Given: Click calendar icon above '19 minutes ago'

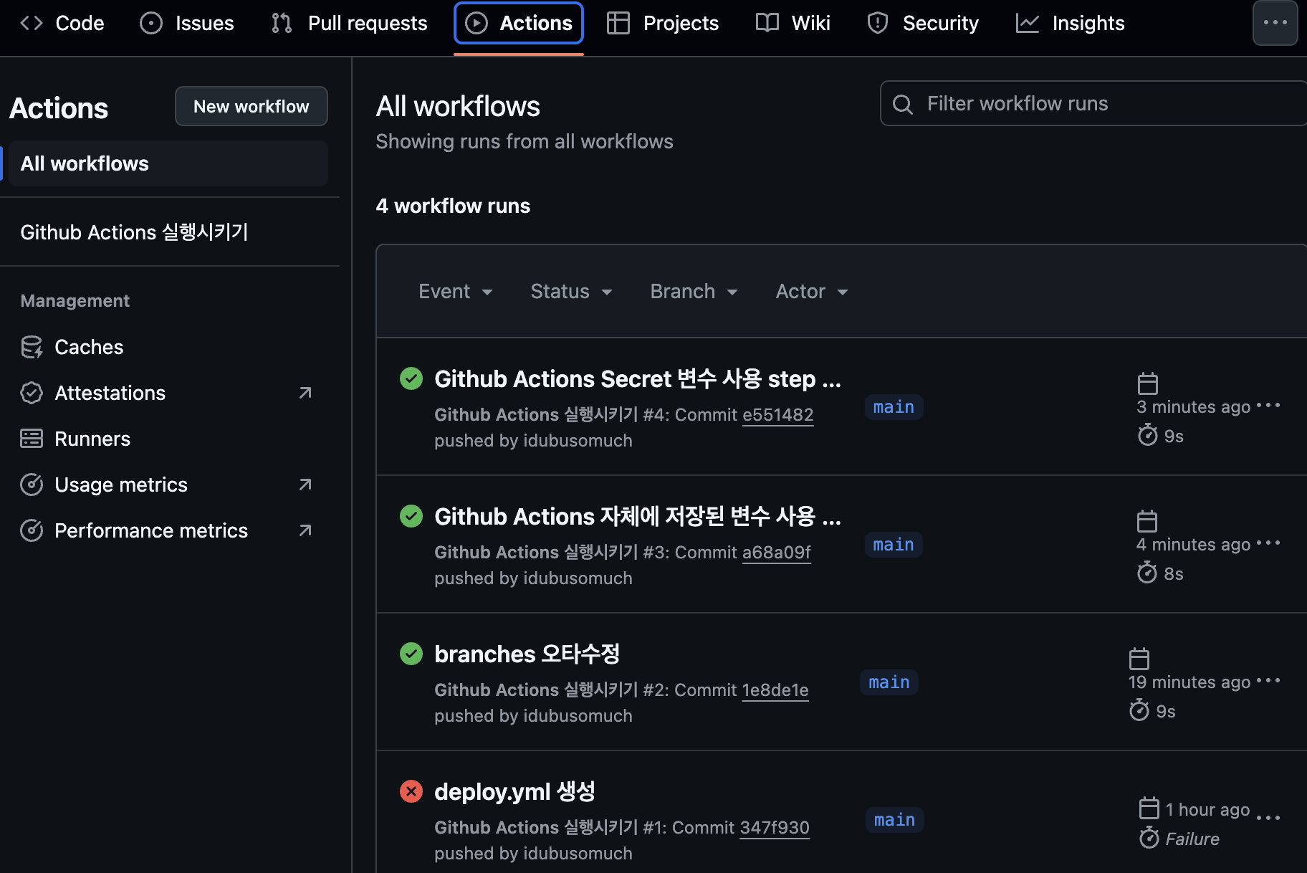Looking at the screenshot, I should [x=1139, y=659].
